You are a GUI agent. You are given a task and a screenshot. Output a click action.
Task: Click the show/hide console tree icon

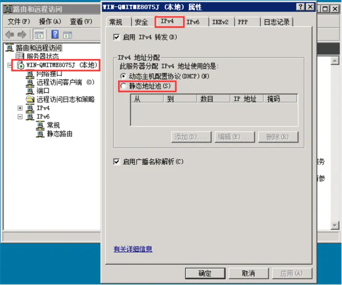coord(39,35)
